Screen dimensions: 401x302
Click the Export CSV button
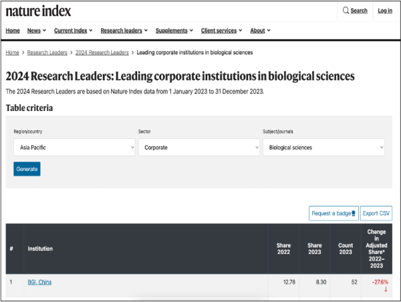(376, 213)
